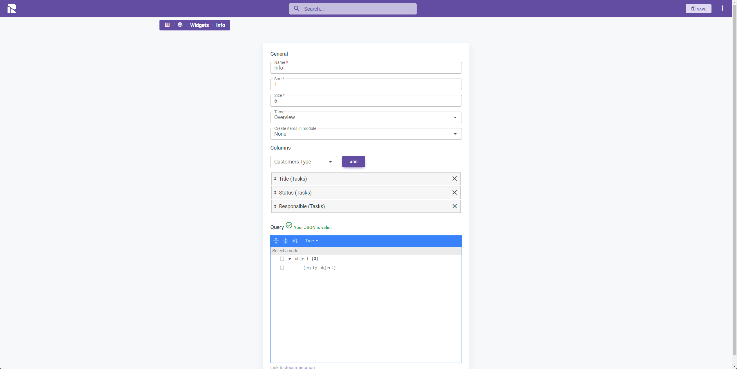Focus the Size field

point(366,101)
